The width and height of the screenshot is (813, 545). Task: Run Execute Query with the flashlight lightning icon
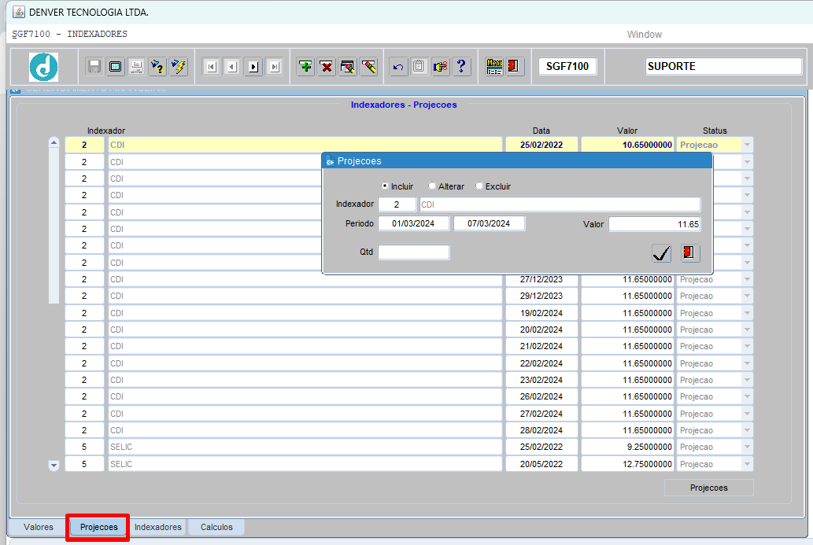coord(179,67)
